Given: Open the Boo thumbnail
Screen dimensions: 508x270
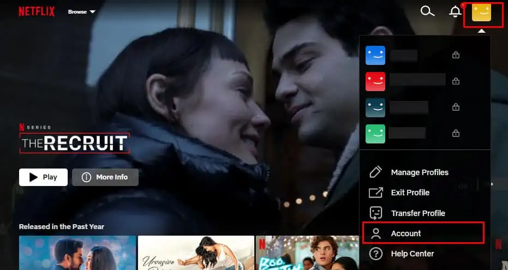Looking at the screenshot, I should coord(307,253).
